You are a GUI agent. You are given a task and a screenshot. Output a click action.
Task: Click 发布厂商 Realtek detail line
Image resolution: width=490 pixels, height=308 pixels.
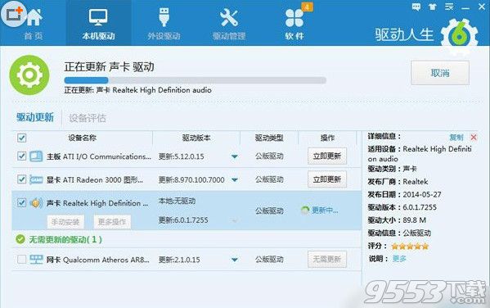coord(398,182)
